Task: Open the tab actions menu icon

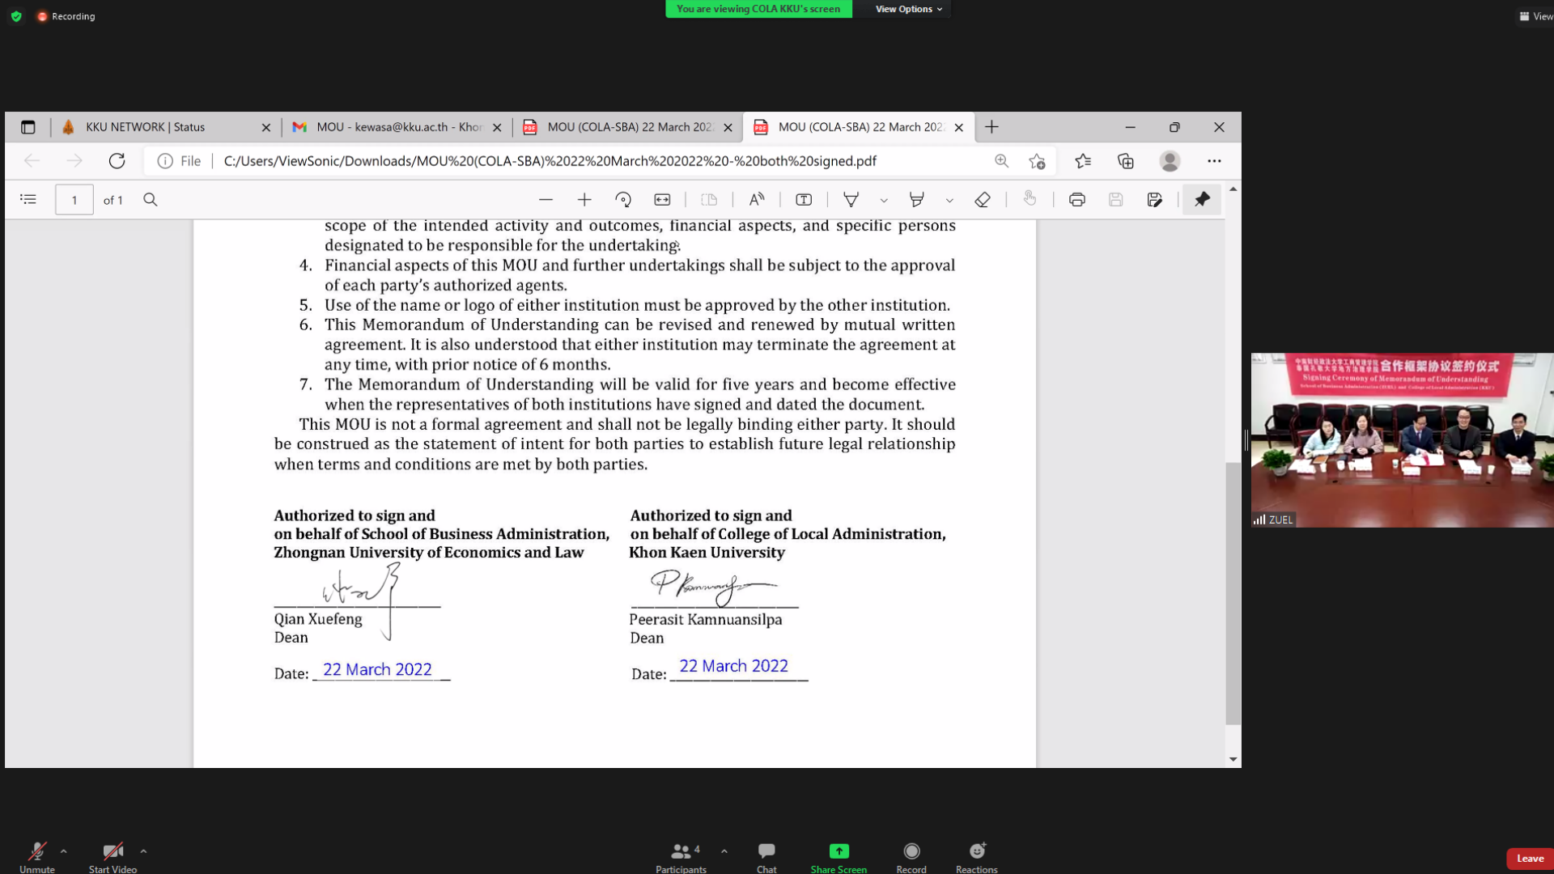Action: 28,127
